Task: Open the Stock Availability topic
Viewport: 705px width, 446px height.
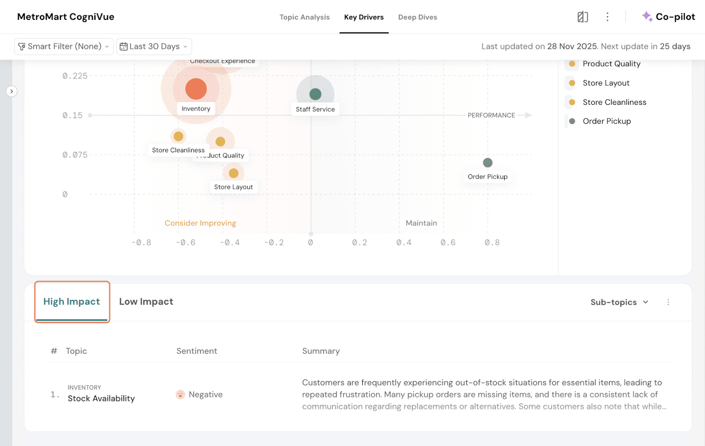Action: pos(101,398)
